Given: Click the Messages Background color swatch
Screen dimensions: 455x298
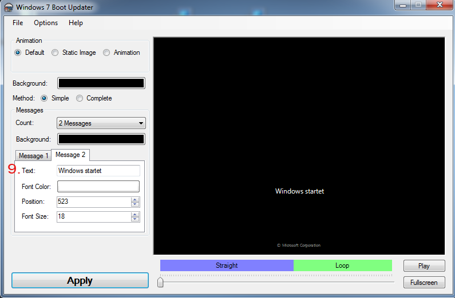Looking at the screenshot, I should [101, 139].
